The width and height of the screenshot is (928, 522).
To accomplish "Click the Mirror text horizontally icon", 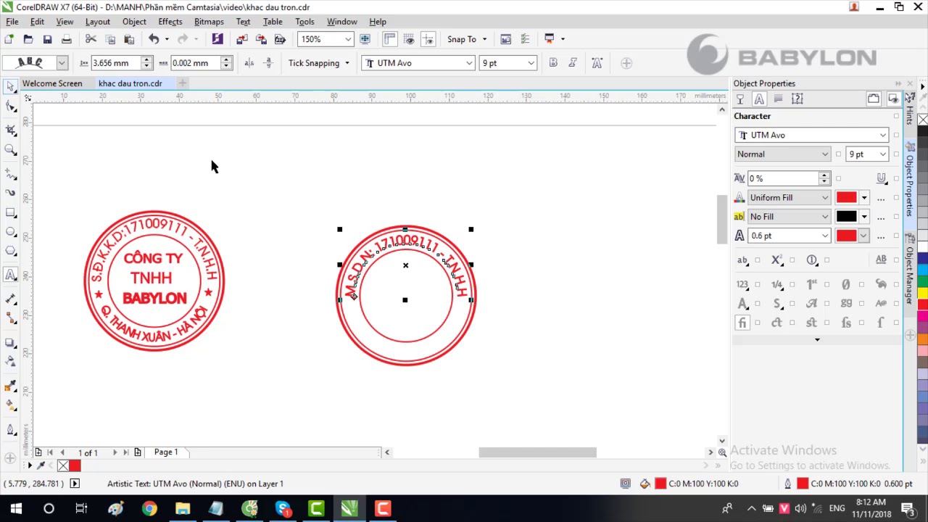I will pos(249,63).
